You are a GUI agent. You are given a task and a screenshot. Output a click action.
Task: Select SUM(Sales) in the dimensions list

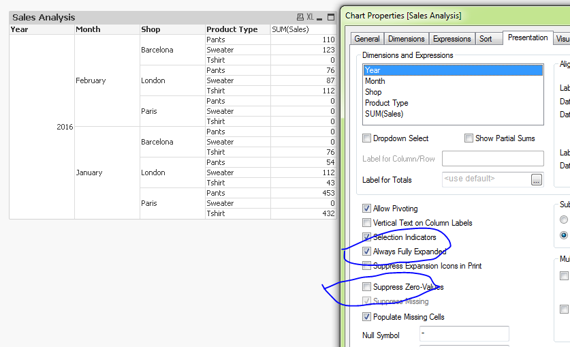tap(385, 114)
